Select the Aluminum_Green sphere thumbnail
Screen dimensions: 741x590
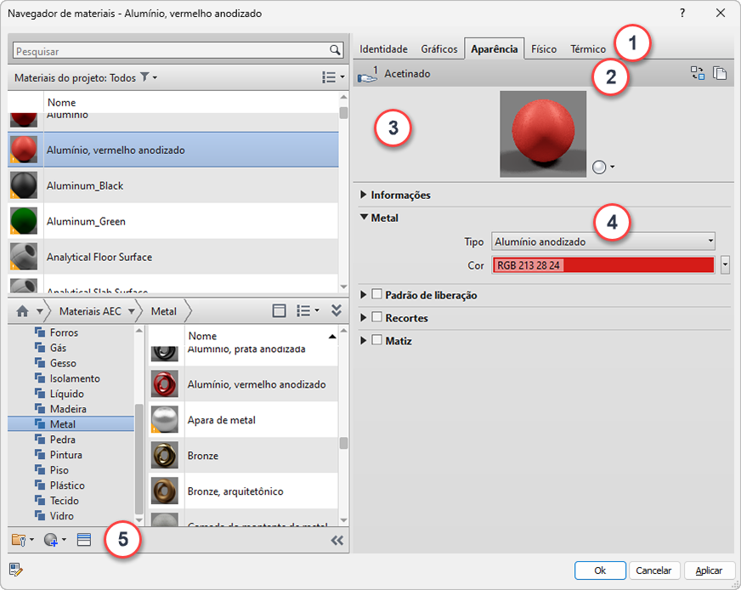click(x=24, y=221)
